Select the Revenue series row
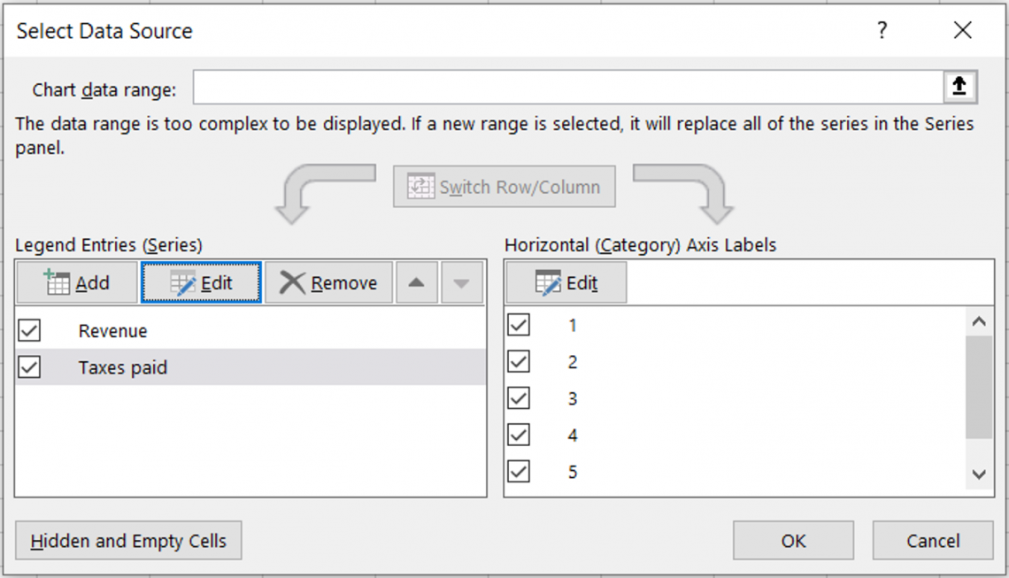The width and height of the screenshot is (1009, 578). [x=250, y=331]
